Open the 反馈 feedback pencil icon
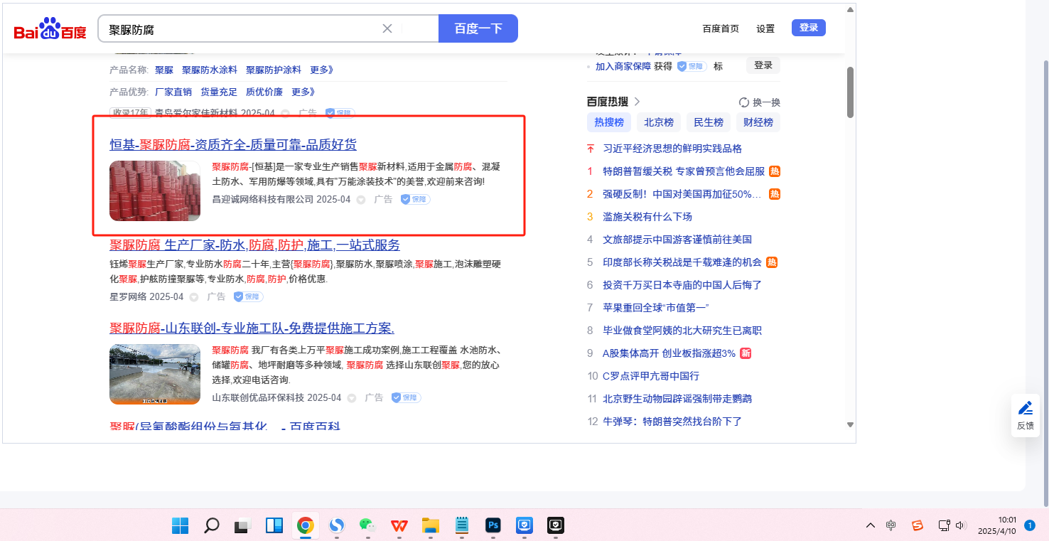 (x=1025, y=408)
